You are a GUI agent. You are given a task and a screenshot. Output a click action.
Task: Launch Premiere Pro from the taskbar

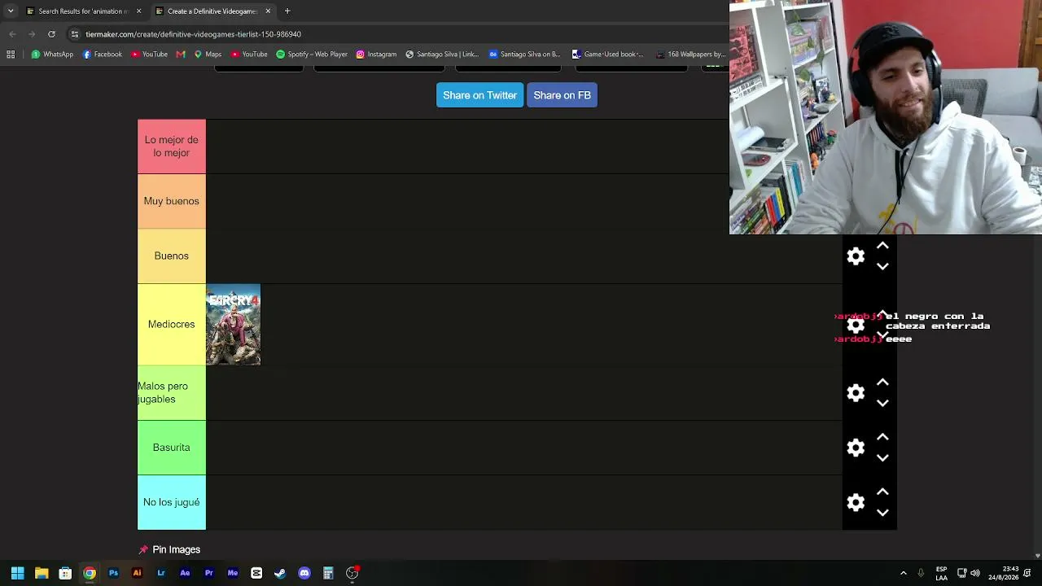209,573
